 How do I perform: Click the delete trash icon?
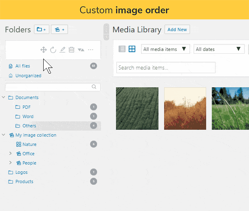72,50
